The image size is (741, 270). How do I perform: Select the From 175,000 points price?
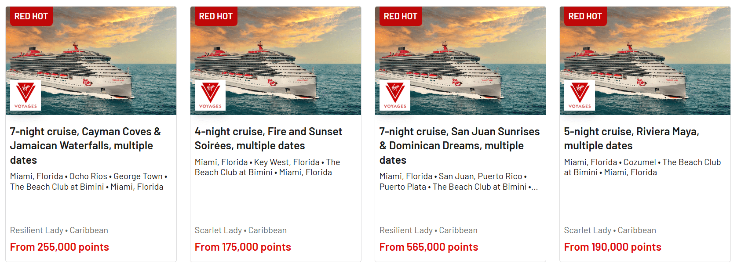[243, 247]
